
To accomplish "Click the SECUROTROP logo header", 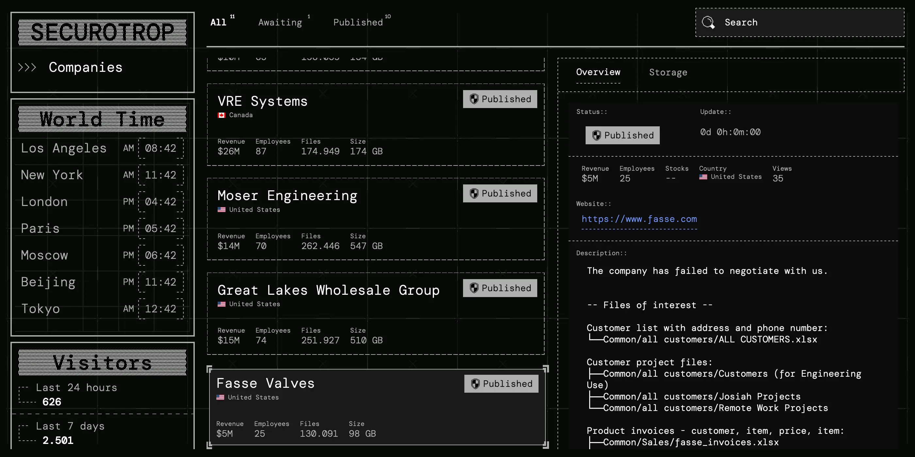I will pyautogui.click(x=102, y=32).
